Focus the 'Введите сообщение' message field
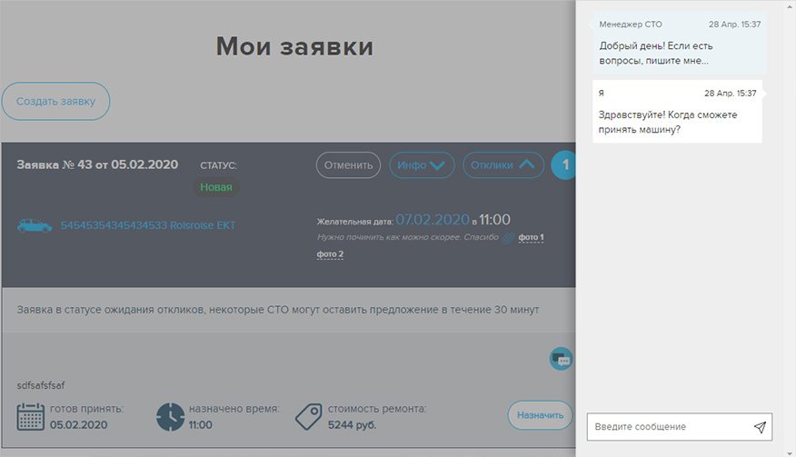This screenshot has width=796, height=457. coord(680,426)
